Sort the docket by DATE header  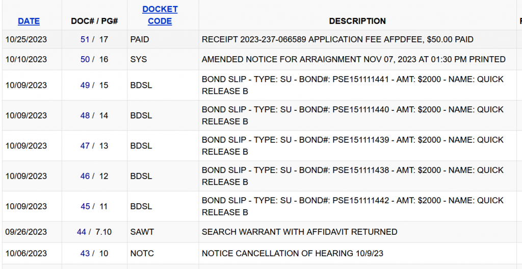click(29, 21)
